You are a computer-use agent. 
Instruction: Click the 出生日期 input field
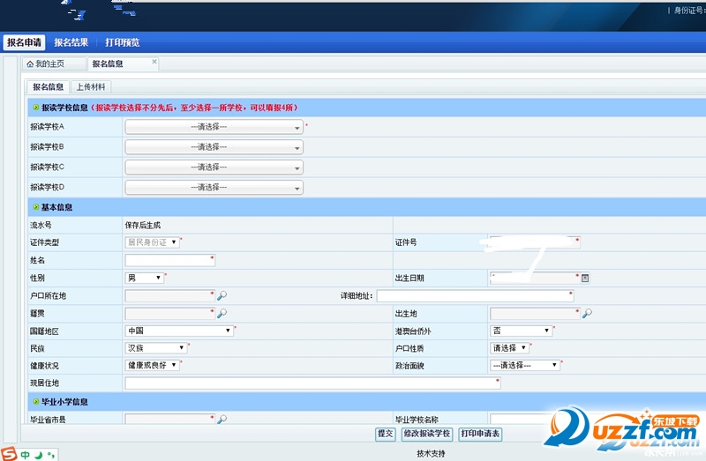point(535,278)
